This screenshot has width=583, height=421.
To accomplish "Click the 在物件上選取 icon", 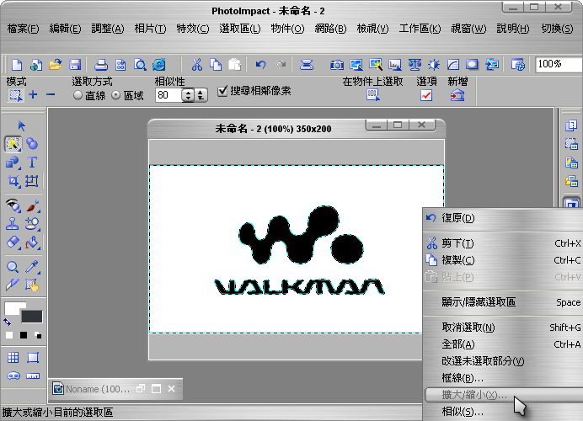I will click(x=372, y=95).
